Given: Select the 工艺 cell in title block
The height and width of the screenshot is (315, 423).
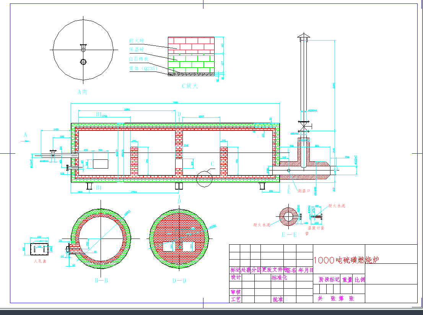Looking at the screenshot, I should pyautogui.click(x=236, y=299).
